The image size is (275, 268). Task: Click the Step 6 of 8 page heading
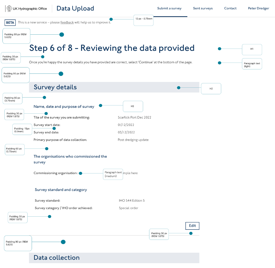click(x=112, y=48)
